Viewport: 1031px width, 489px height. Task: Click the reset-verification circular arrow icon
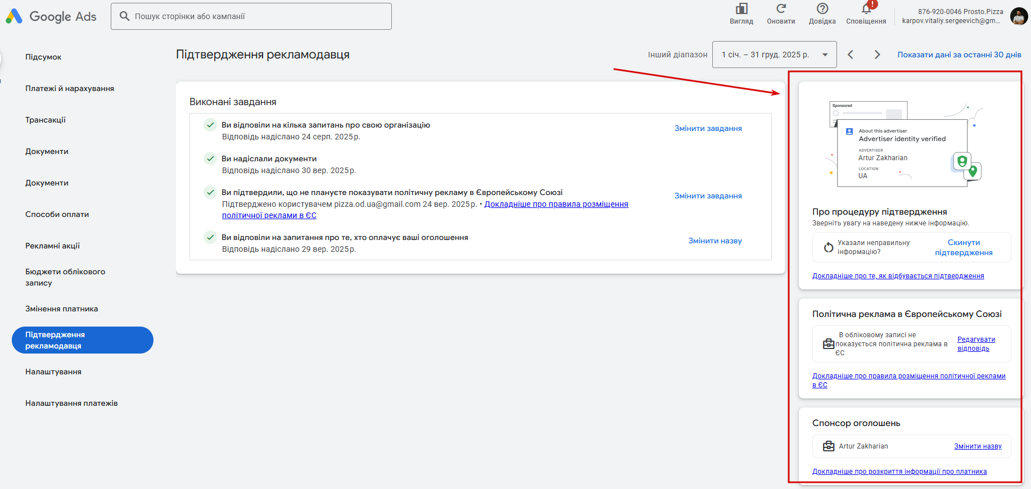[x=828, y=247]
